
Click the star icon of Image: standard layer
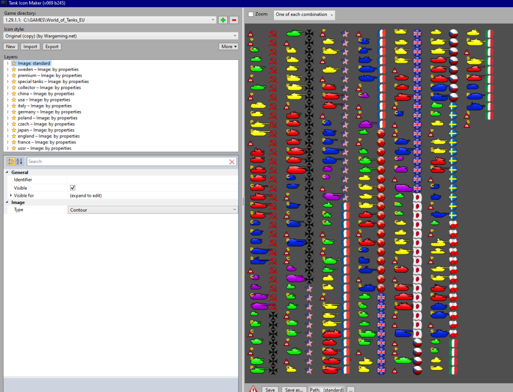[14, 64]
